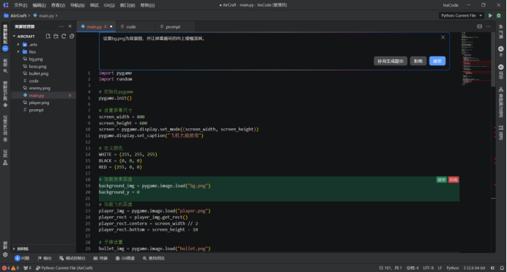Click the error count in status bar
The image size is (507, 272).
point(6,268)
